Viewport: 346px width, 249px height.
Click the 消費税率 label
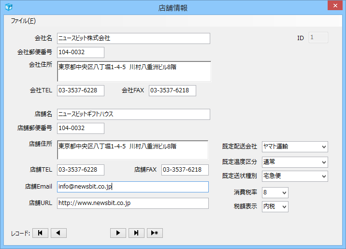[x=245, y=192]
